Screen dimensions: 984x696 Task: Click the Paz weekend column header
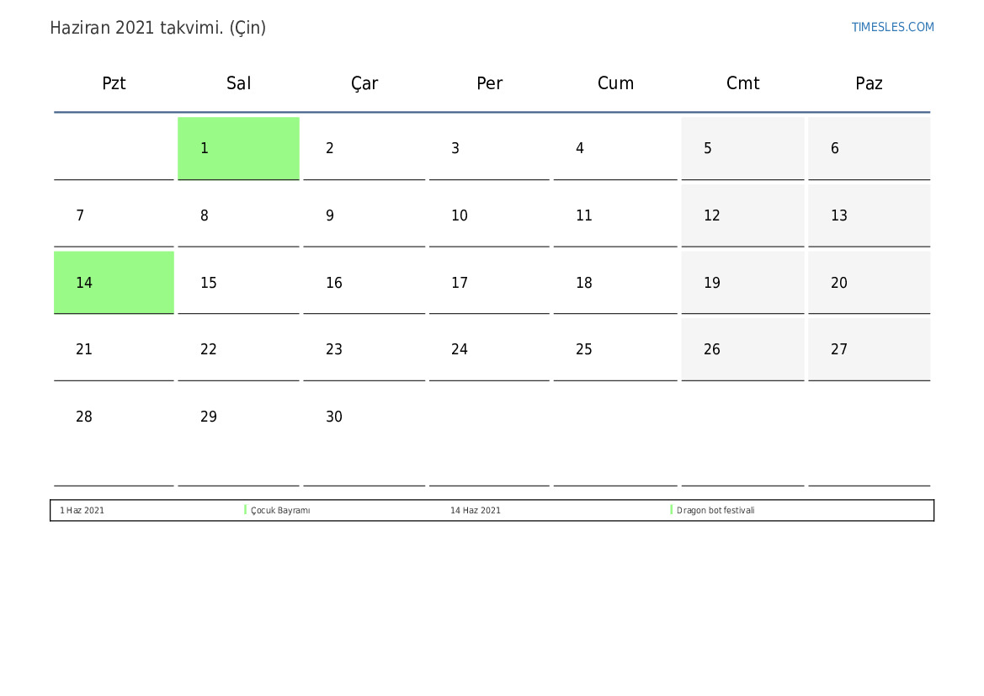point(869,83)
